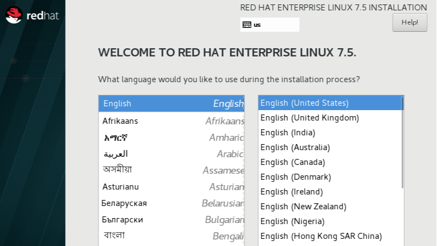Choose the Arabic language row
The width and height of the screenshot is (437, 246).
click(171, 154)
